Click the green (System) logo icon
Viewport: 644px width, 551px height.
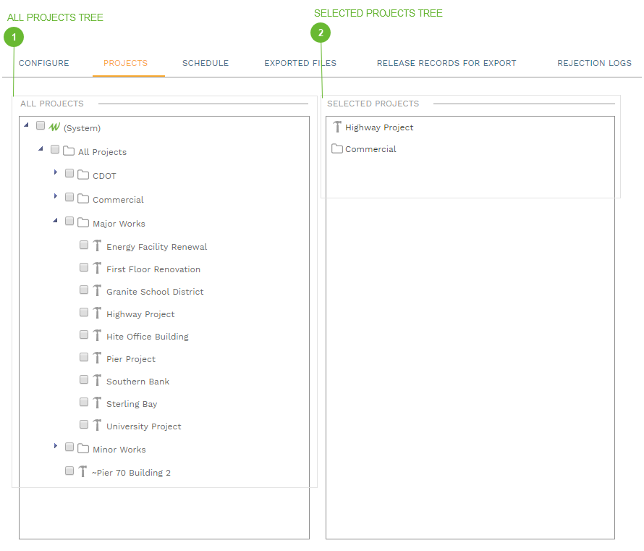coord(55,126)
